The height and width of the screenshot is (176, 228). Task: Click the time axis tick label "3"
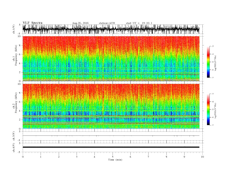[x=77, y=157]
